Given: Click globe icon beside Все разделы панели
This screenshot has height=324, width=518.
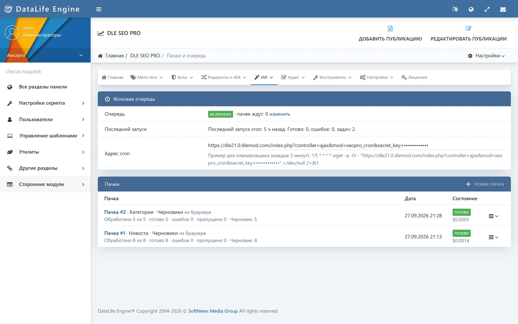Looking at the screenshot, I should click(x=10, y=87).
